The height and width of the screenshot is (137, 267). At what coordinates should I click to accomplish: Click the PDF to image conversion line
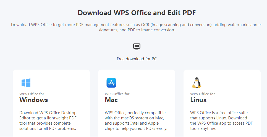(x=137, y=30)
